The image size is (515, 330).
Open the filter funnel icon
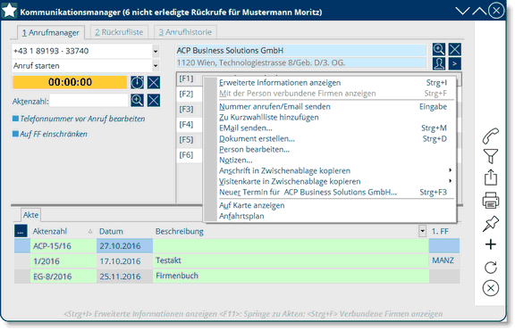pyautogui.click(x=490, y=156)
